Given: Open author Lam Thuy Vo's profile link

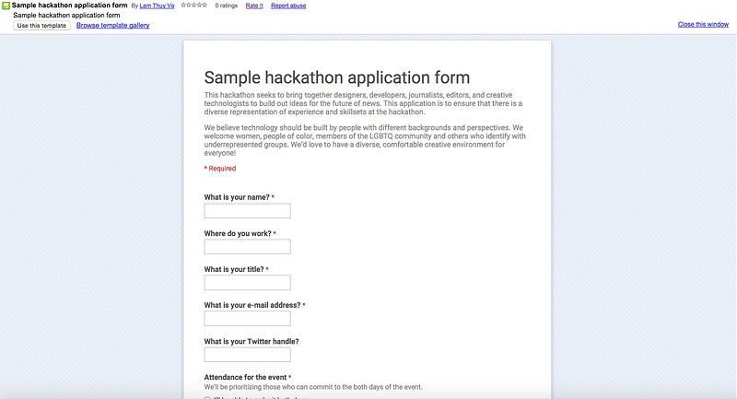Looking at the screenshot, I should click(157, 6).
